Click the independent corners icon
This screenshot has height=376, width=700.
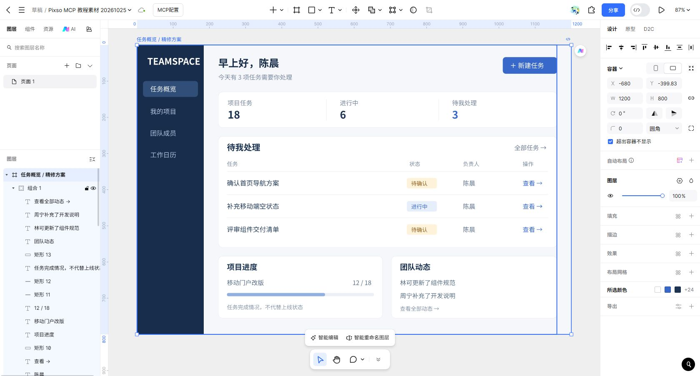[691, 128]
